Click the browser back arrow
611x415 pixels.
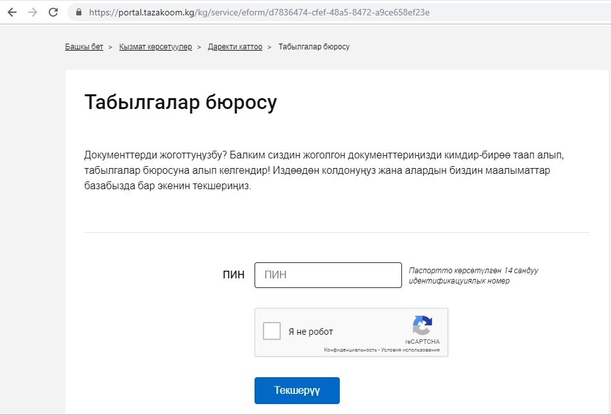tap(12, 12)
